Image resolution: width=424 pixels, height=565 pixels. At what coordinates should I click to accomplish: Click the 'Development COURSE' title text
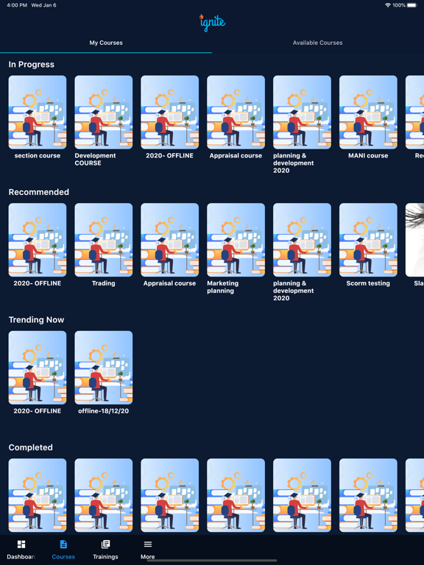pos(95,159)
